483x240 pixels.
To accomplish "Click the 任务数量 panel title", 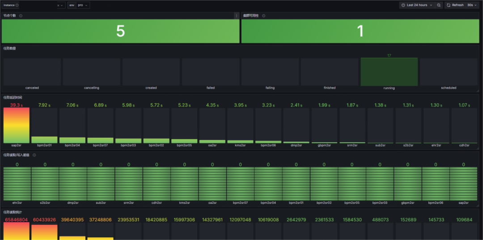I will pyautogui.click(x=9, y=48).
